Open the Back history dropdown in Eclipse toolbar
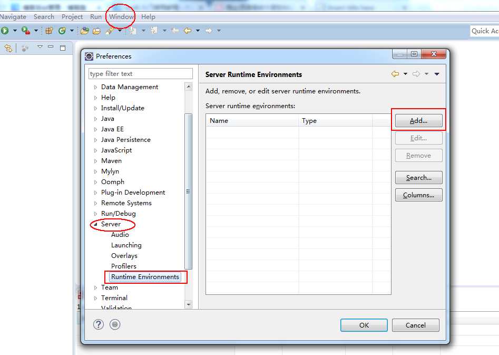This screenshot has width=499, height=355. tap(198, 31)
